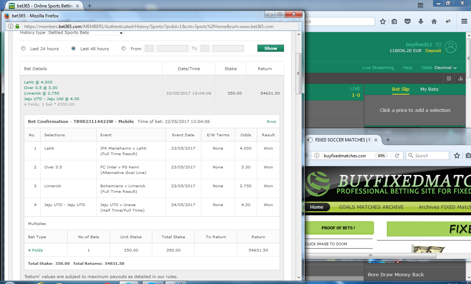Open the From date calendar picker
This screenshot has height=284, width=471.
click(149, 48)
